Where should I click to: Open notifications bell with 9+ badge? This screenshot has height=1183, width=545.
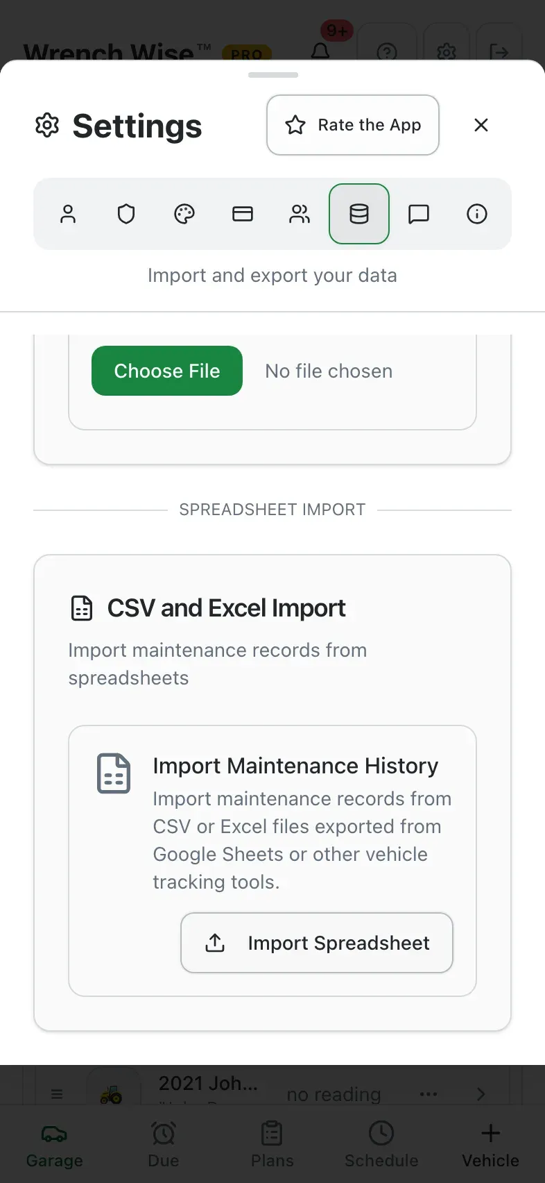tap(320, 51)
